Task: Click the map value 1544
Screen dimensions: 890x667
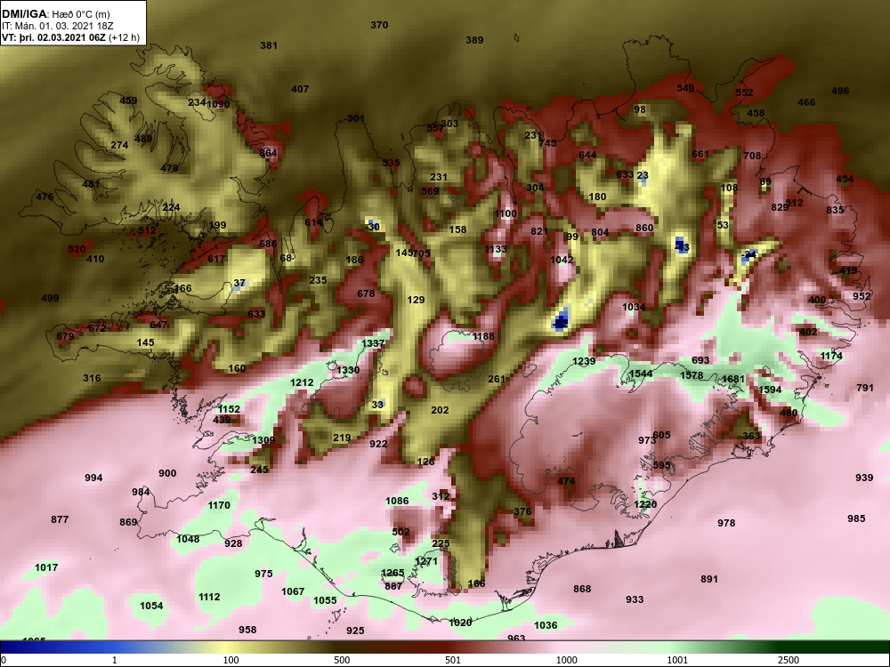Action: pyautogui.click(x=641, y=374)
